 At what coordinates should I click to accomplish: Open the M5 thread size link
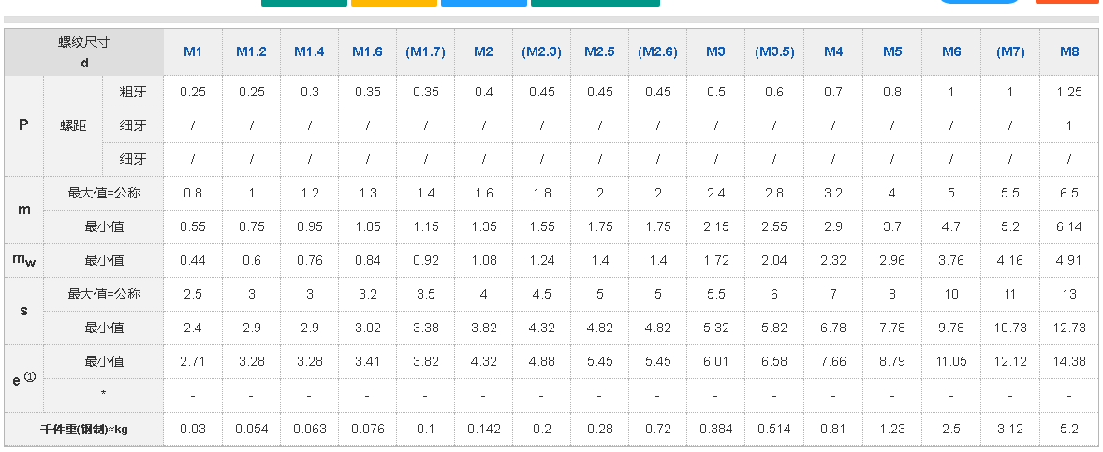(x=892, y=52)
